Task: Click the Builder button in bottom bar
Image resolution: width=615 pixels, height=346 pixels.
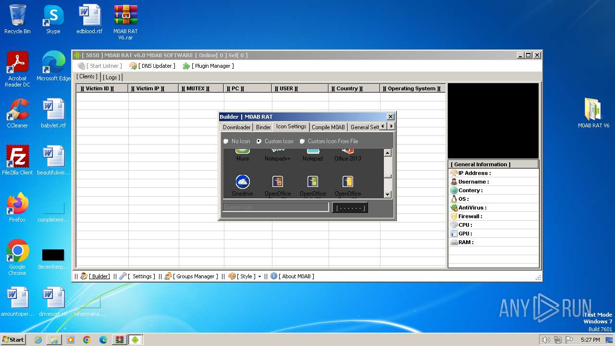Action: tap(95, 276)
